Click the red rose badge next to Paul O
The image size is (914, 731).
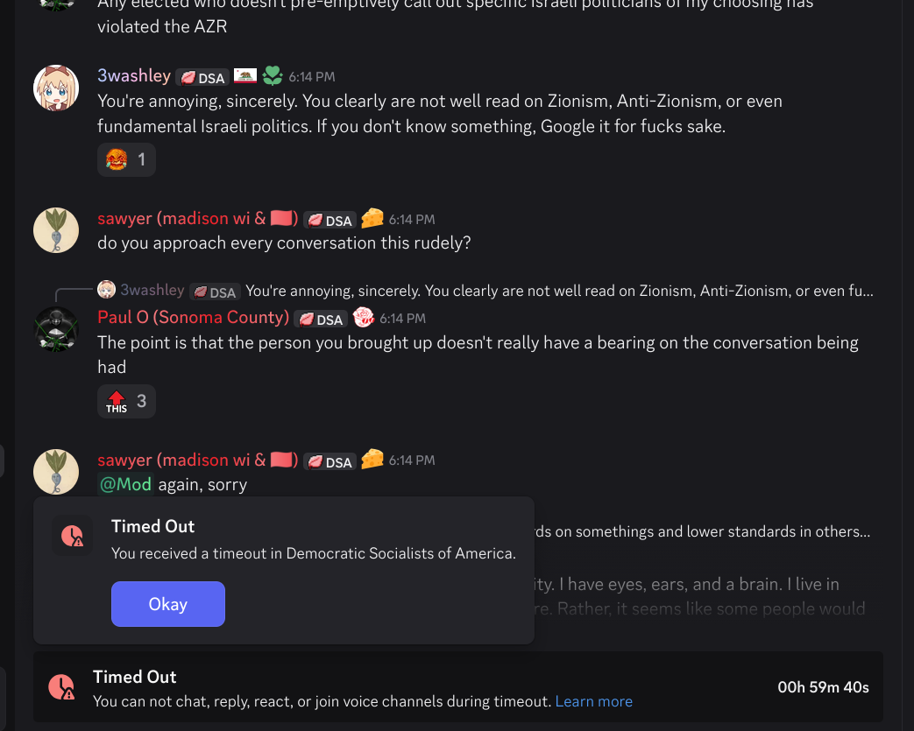coord(363,318)
